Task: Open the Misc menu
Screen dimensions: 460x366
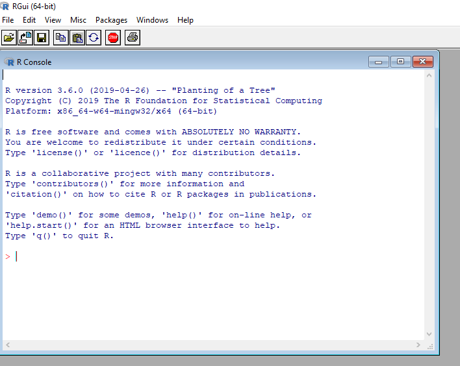Action: (78, 20)
